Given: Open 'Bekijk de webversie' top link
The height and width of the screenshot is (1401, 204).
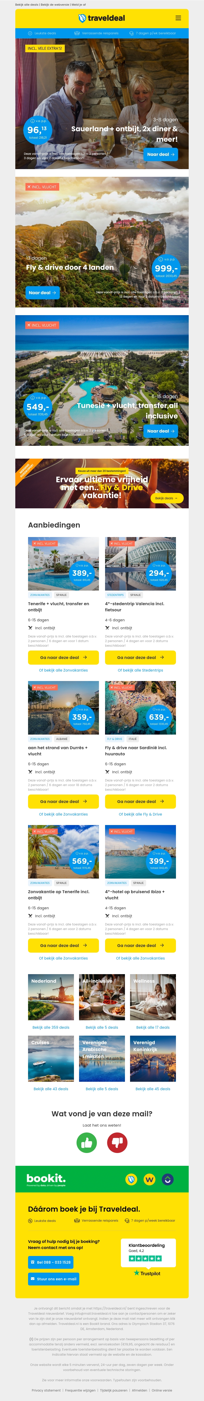Looking at the screenshot, I should [55, 4].
